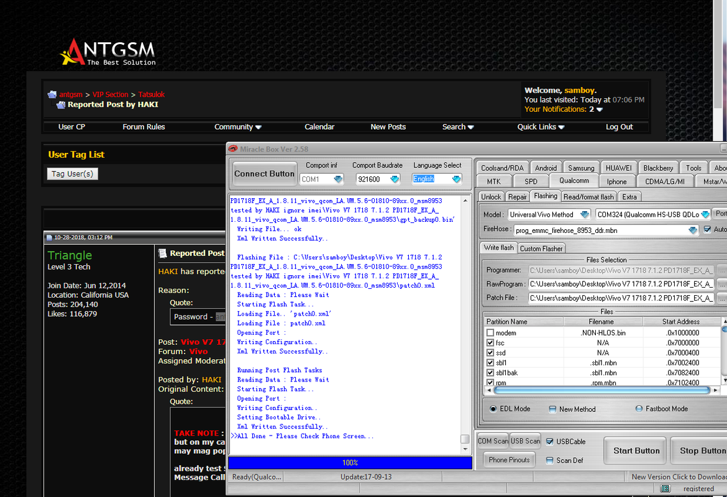Screen dimensions: 727x497
Task: Open the Triangle user profile link
Action: [70, 255]
